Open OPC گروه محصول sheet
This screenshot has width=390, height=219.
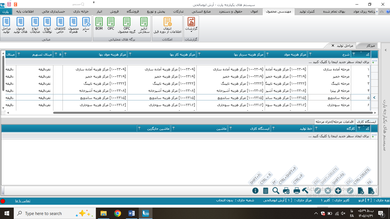[126, 25]
